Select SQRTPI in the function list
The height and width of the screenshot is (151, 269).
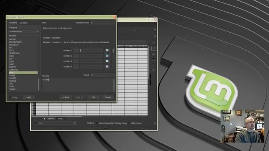[12, 67]
